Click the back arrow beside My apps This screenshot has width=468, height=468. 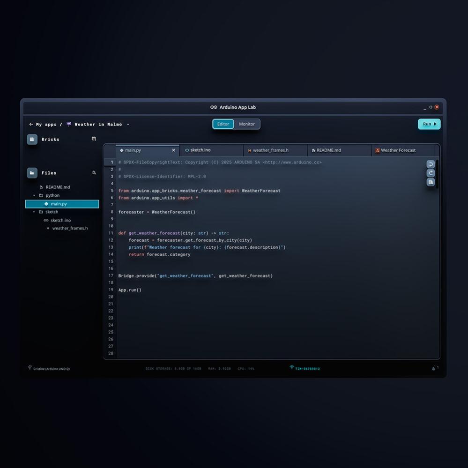coord(31,125)
